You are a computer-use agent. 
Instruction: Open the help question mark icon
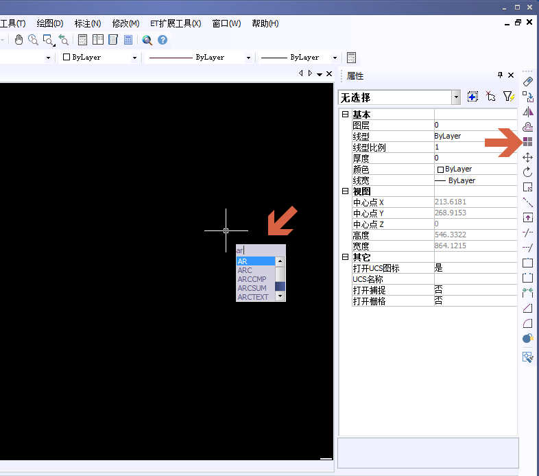[x=163, y=40]
